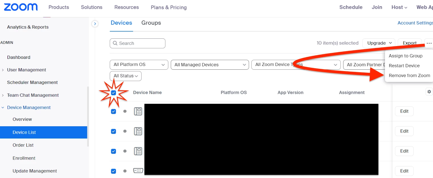Open the three-dots more actions button
Image resolution: width=433 pixels, height=178 pixels.
point(429,43)
